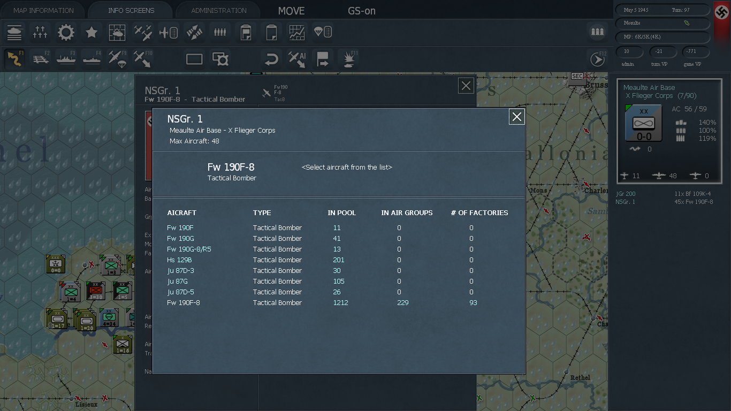Switch to the ADMINISTRATION tab
The width and height of the screenshot is (731, 411).
coord(219,10)
